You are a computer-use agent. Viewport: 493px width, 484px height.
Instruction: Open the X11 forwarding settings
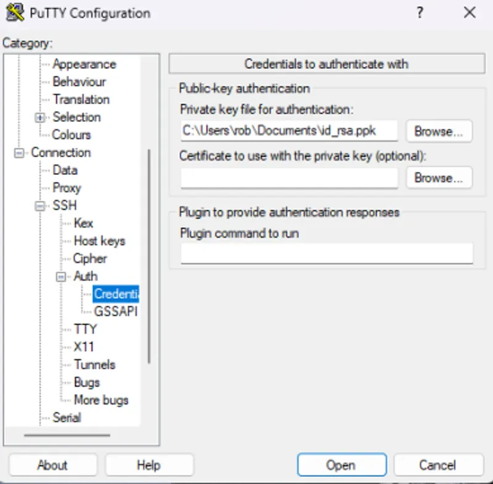86,347
